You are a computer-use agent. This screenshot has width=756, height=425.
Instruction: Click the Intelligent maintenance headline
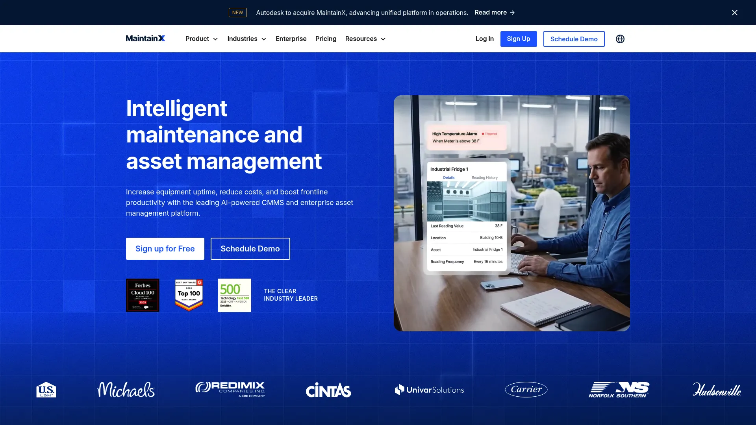click(x=224, y=135)
